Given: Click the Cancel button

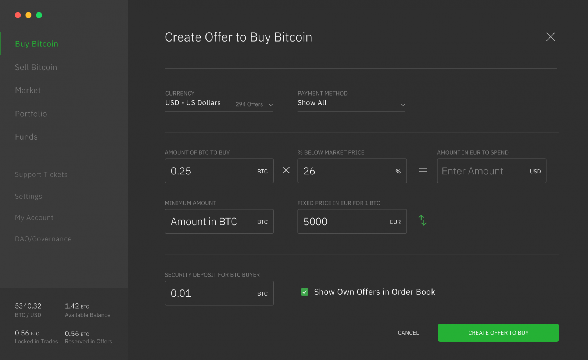Looking at the screenshot, I should 408,333.
